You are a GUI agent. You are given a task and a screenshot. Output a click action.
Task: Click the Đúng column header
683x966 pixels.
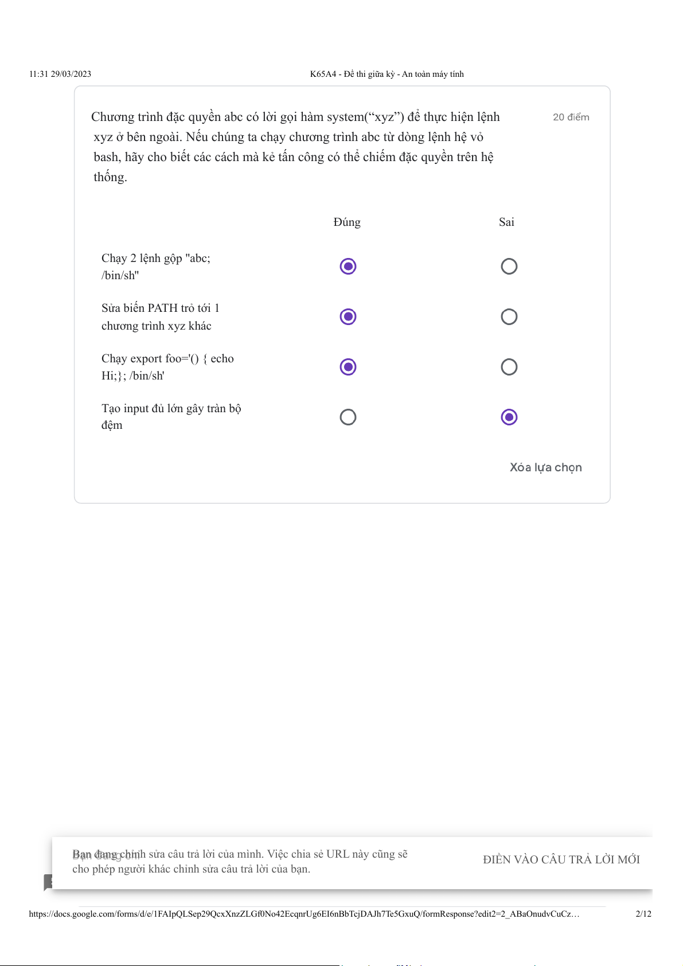click(x=347, y=222)
